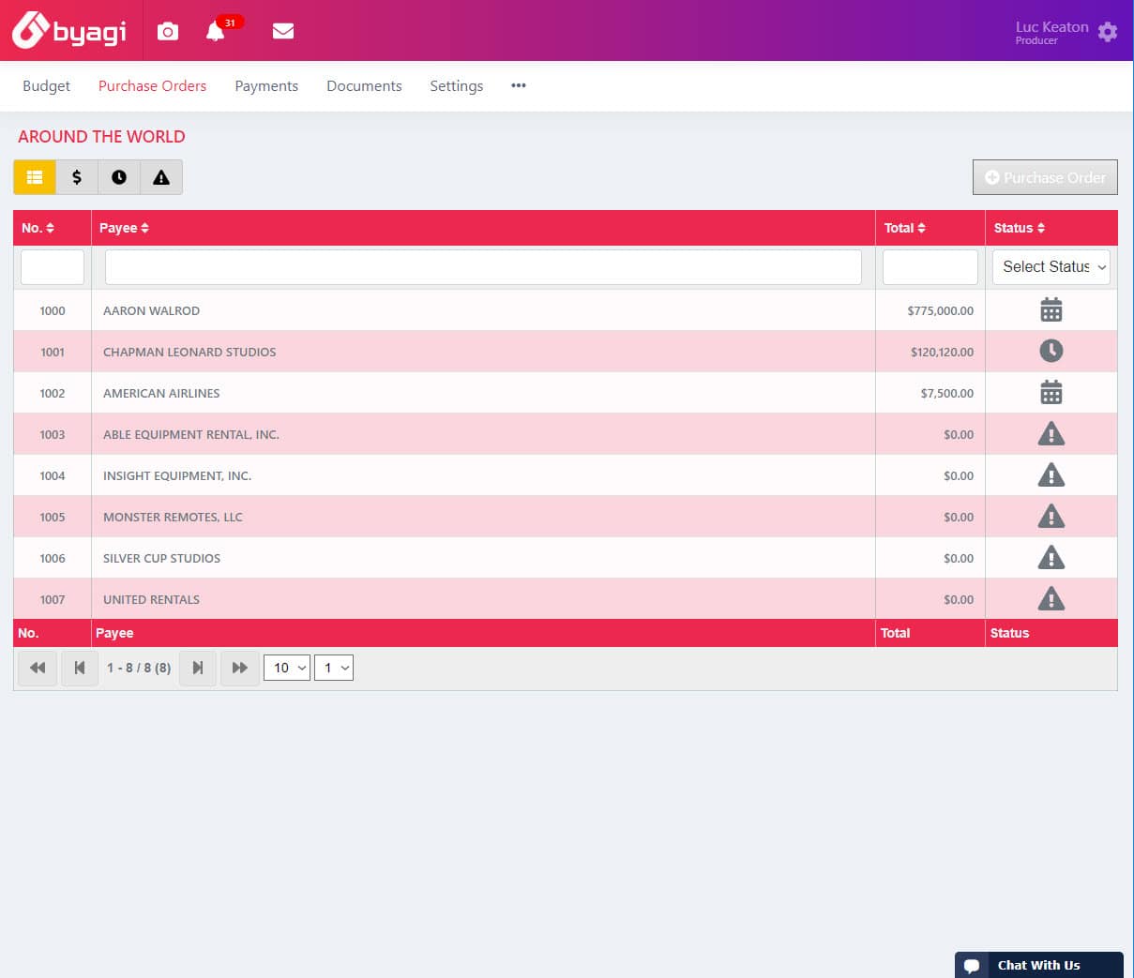Image resolution: width=1134 pixels, height=978 pixels.
Task: Switch to list view filter button
Action: coord(35,177)
